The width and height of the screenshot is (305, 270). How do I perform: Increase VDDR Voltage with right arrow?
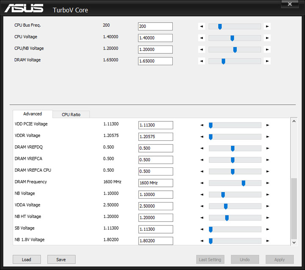pyautogui.click(x=268, y=136)
